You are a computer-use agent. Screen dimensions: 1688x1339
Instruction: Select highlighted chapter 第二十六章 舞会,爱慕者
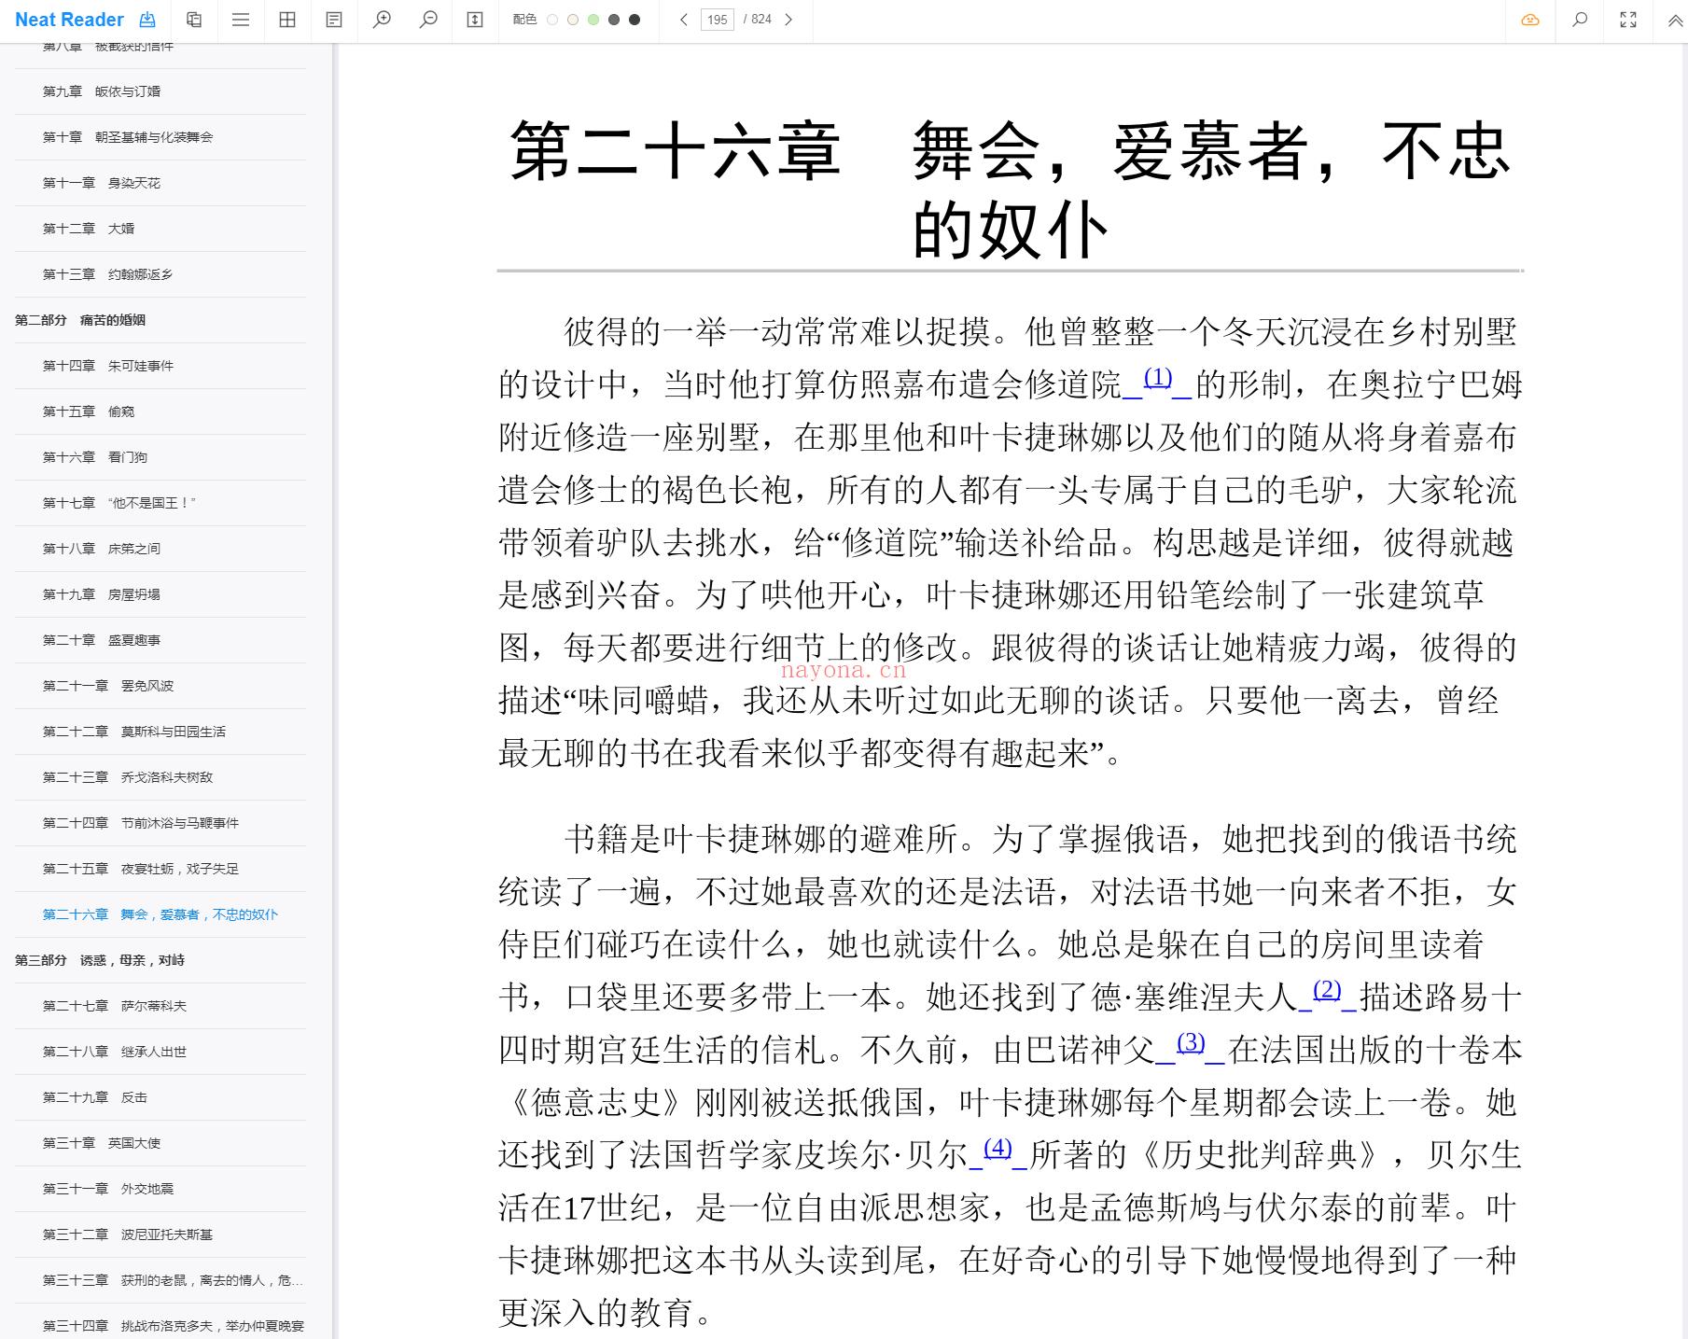click(x=160, y=914)
